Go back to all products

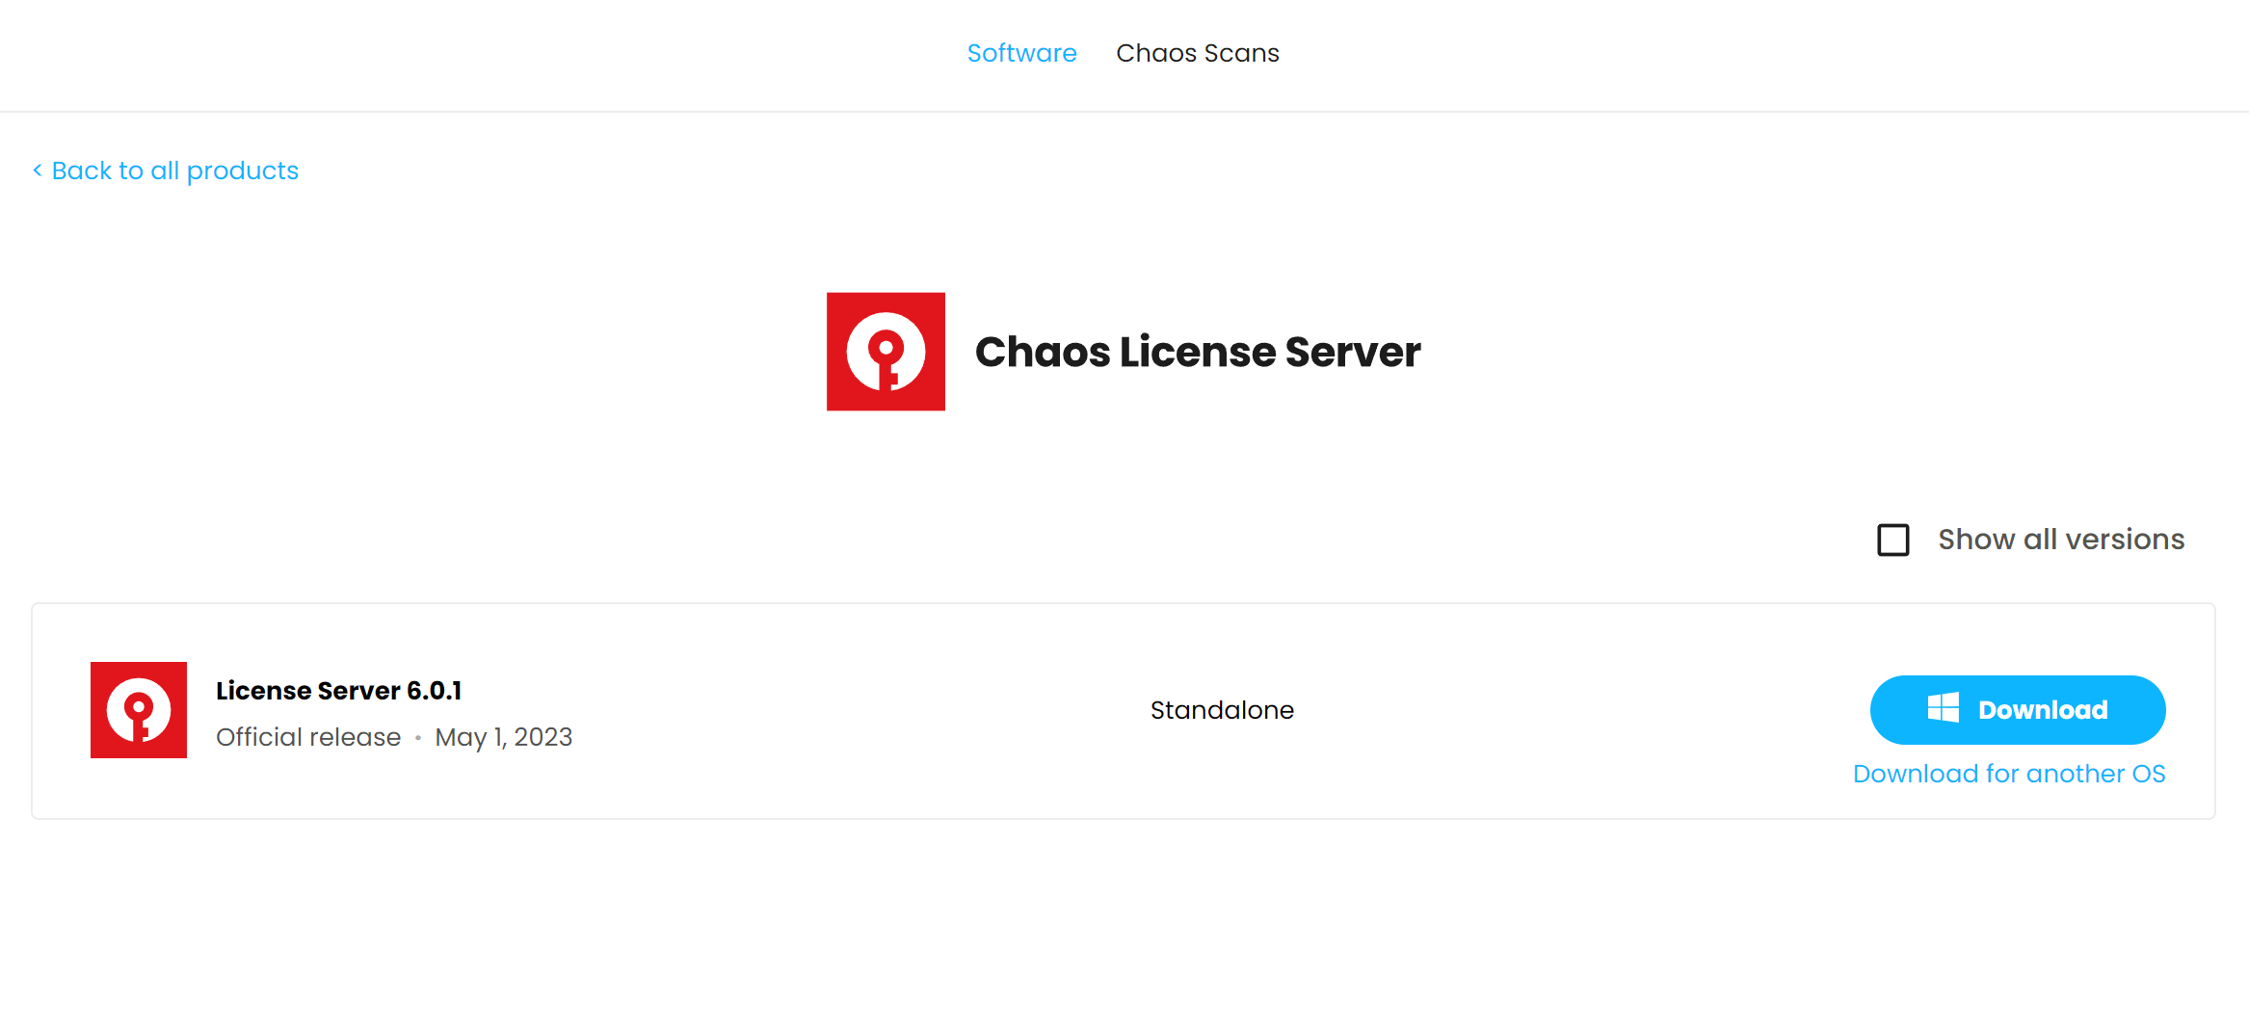click(174, 171)
